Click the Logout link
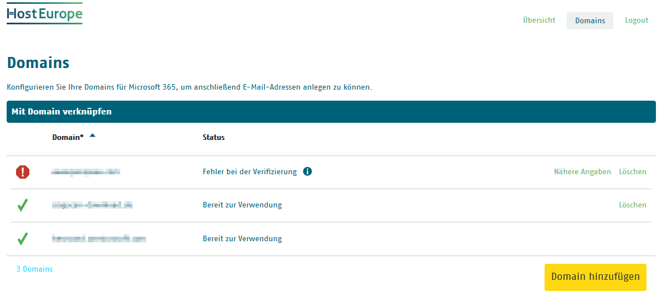The width and height of the screenshot is (667, 302). click(637, 20)
